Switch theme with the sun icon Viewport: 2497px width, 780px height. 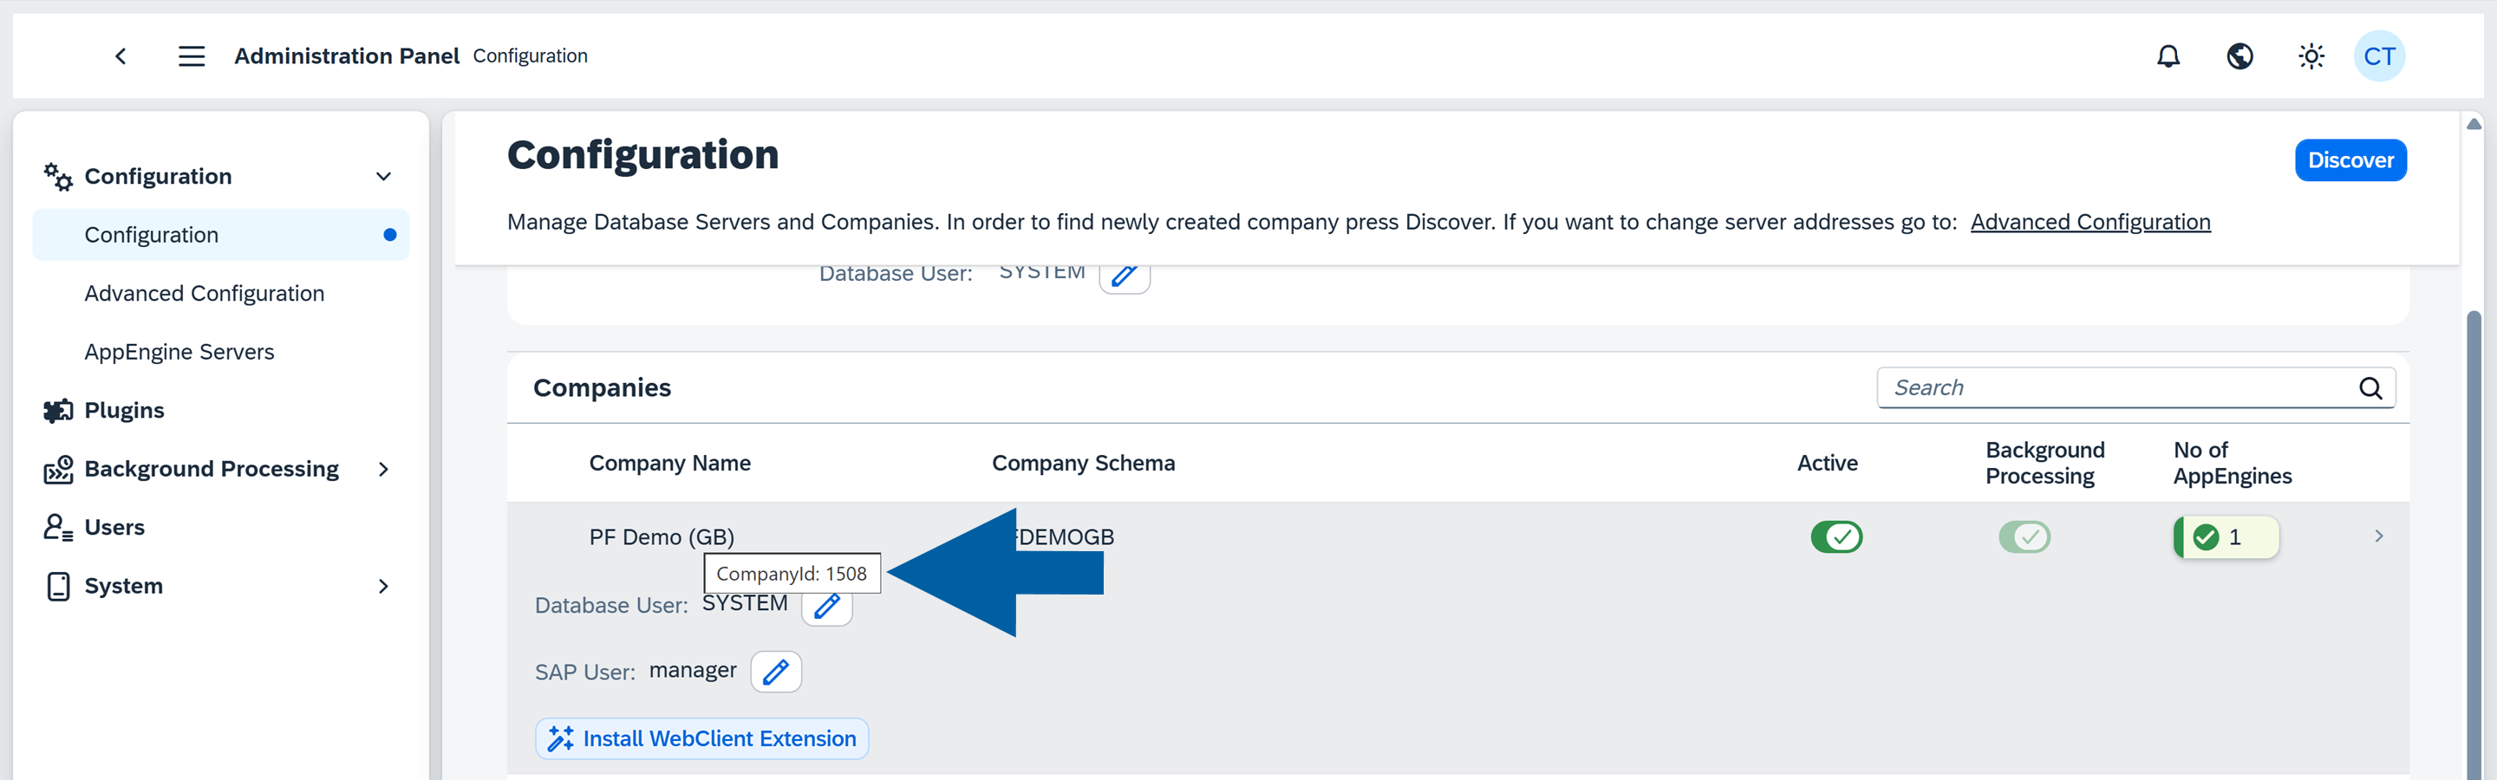click(x=2311, y=56)
